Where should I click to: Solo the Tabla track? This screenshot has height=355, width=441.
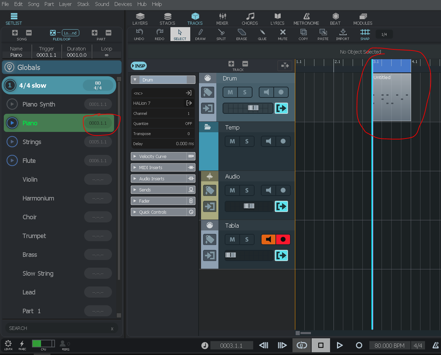[x=247, y=239]
